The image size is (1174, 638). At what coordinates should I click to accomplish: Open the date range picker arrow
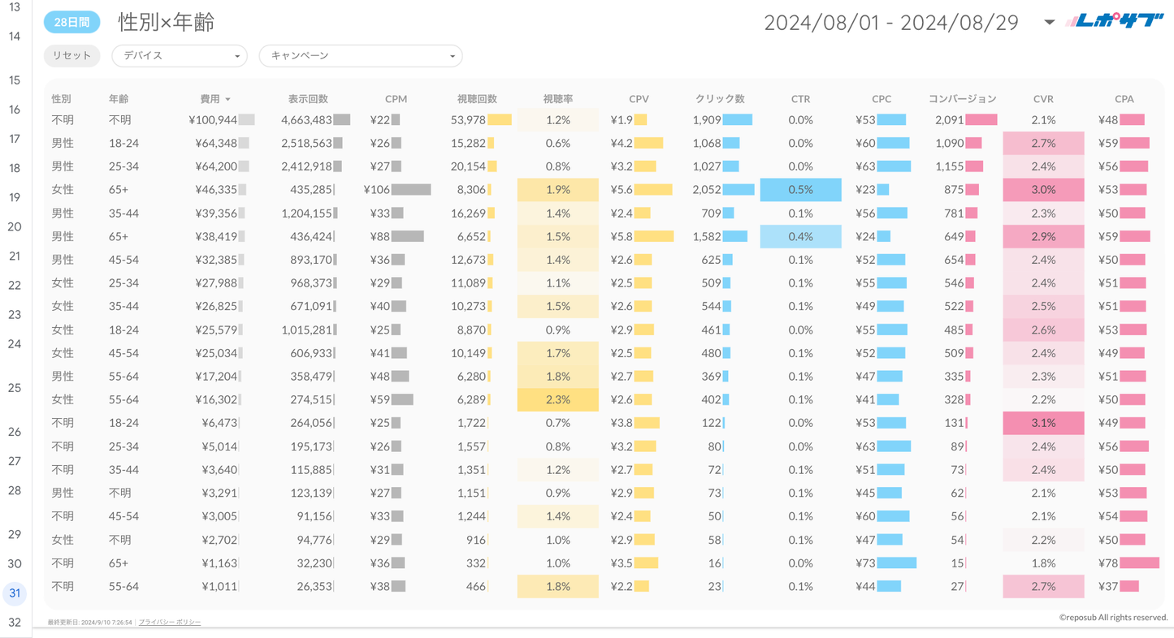tap(1049, 23)
